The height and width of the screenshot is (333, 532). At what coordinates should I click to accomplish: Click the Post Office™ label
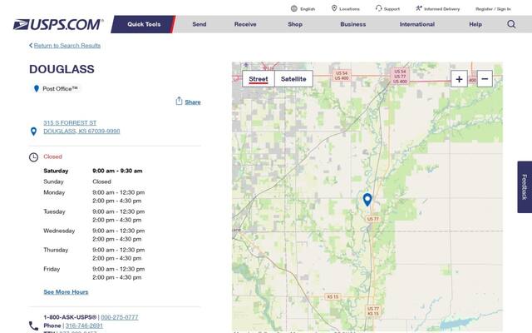pyautogui.click(x=60, y=89)
